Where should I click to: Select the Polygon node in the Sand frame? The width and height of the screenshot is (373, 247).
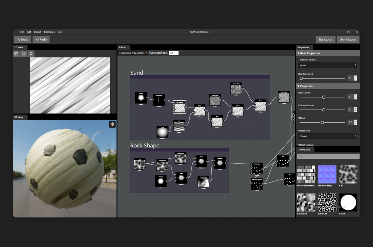141,98
